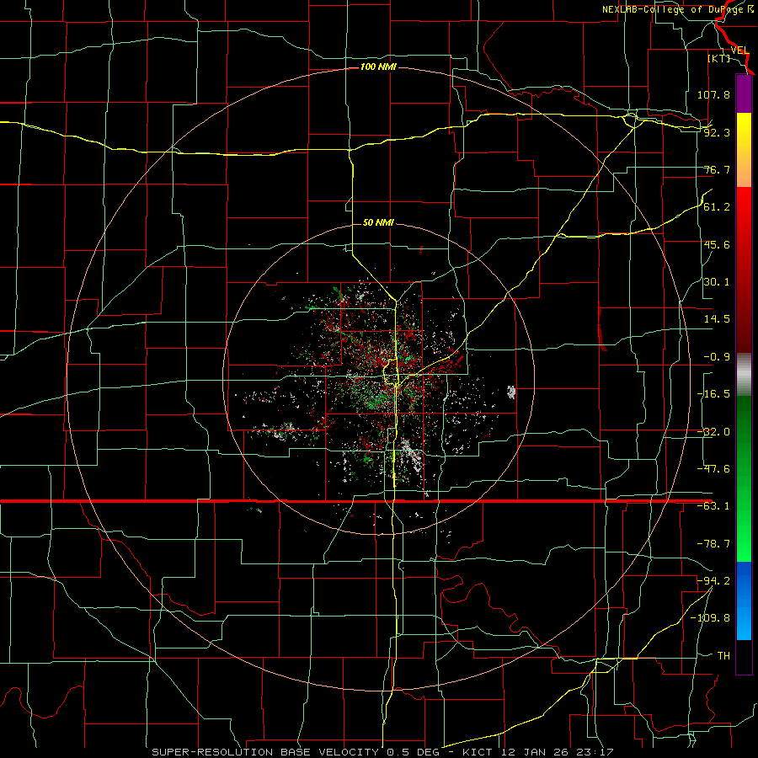The image size is (758, 758).
Task: Pick the gray near-zero segment of the color bar
Action: click(x=744, y=375)
